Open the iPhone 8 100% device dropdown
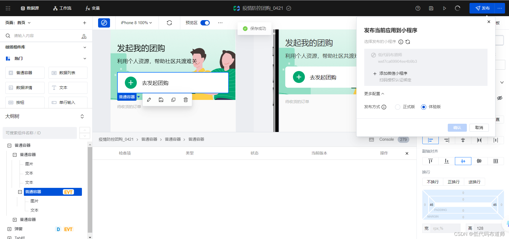Image resolution: width=509 pixels, height=239 pixels. point(137,23)
